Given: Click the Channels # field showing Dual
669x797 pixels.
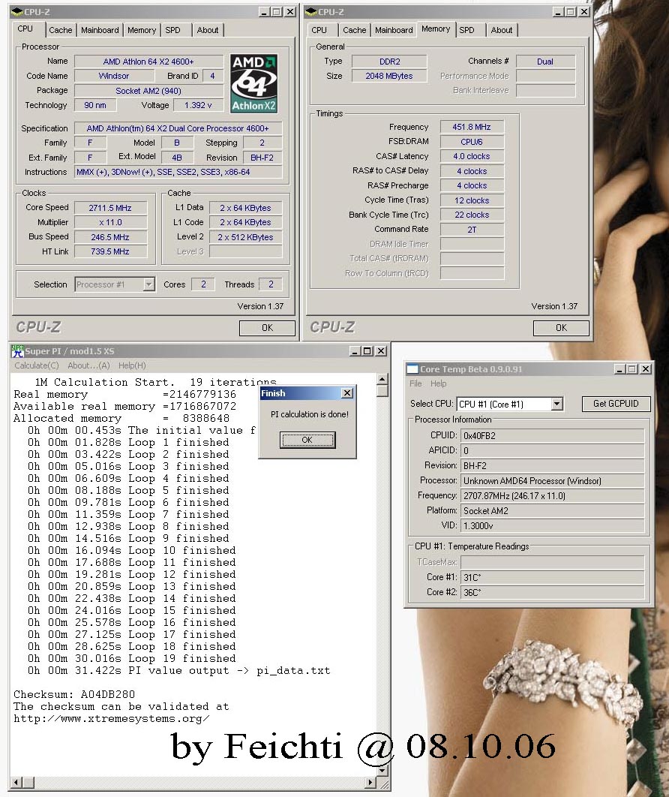Looking at the screenshot, I should 545,62.
